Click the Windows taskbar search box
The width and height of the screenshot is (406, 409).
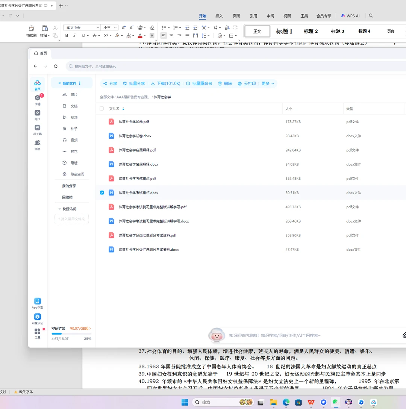click(x=223, y=402)
